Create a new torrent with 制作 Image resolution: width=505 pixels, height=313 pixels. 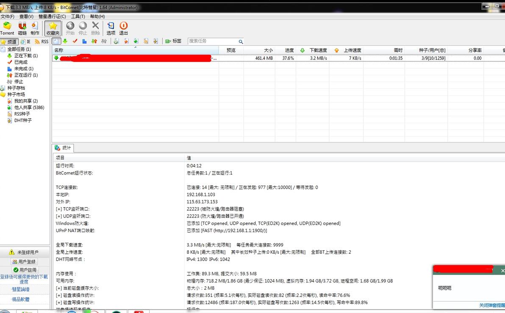35,28
